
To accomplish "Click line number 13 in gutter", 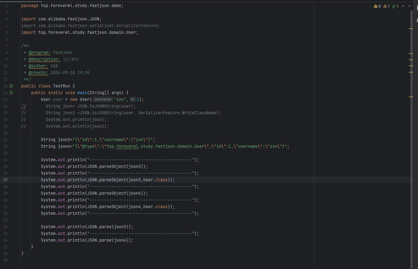I will coord(5,86).
